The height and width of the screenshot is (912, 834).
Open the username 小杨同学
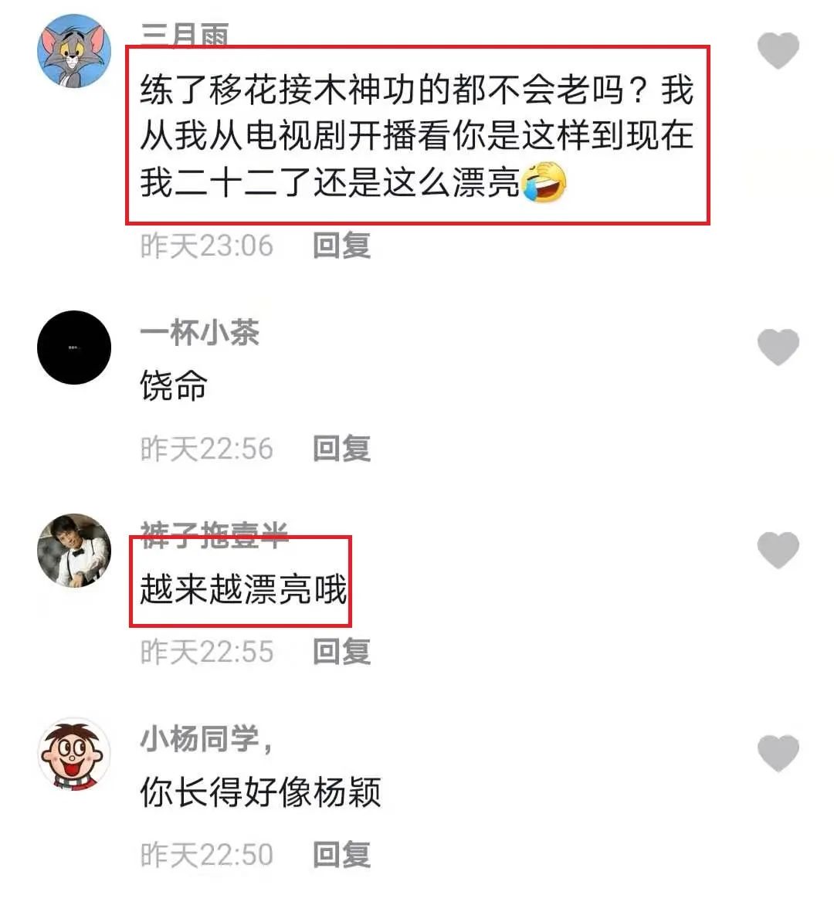[206, 739]
